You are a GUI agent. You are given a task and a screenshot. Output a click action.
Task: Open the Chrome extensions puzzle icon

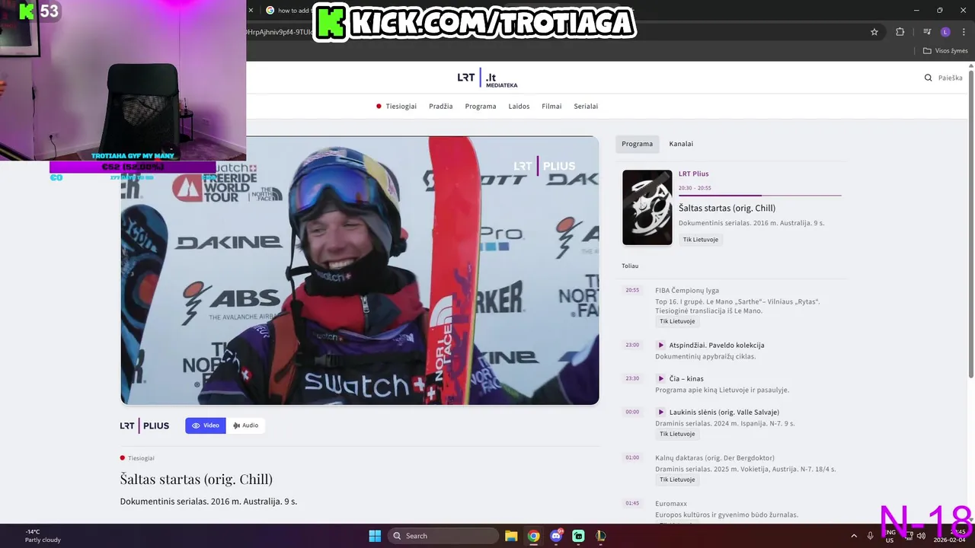tap(900, 32)
